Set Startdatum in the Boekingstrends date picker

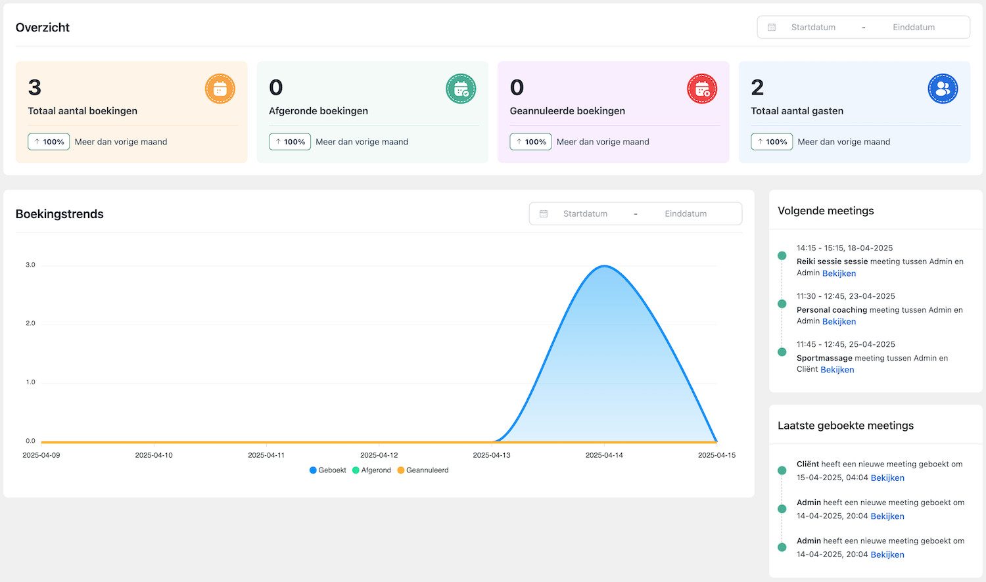[x=585, y=214]
